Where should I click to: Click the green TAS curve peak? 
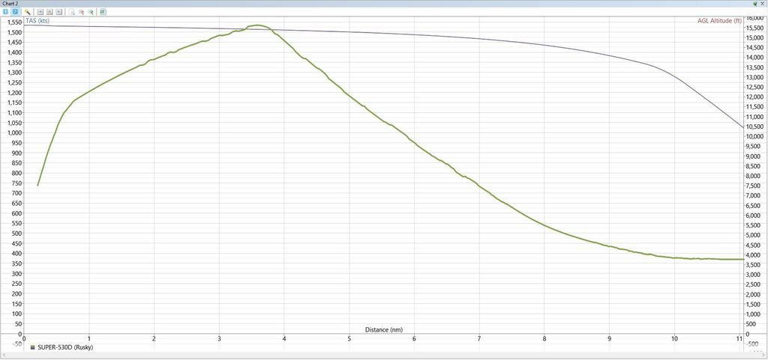click(257, 25)
